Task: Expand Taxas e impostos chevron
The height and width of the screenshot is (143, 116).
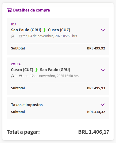Action: coord(103,105)
